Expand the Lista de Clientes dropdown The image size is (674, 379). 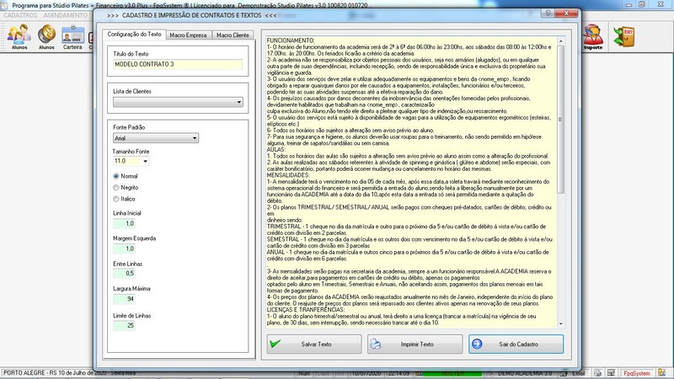pos(239,102)
